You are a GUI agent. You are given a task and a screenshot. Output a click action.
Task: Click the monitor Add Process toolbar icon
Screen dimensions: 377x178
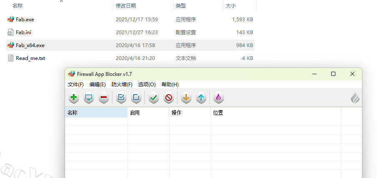pos(89,98)
